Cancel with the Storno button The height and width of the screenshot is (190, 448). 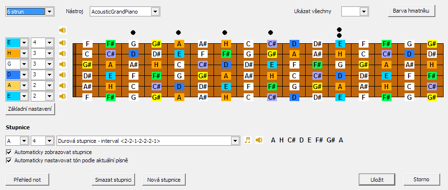tap(421, 179)
